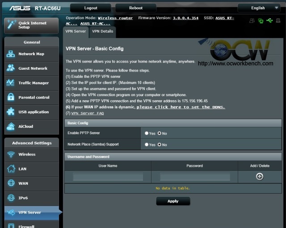This screenshot has width=286, height=228.
Task: Click the Network Map icon
Action: [11, 54]
